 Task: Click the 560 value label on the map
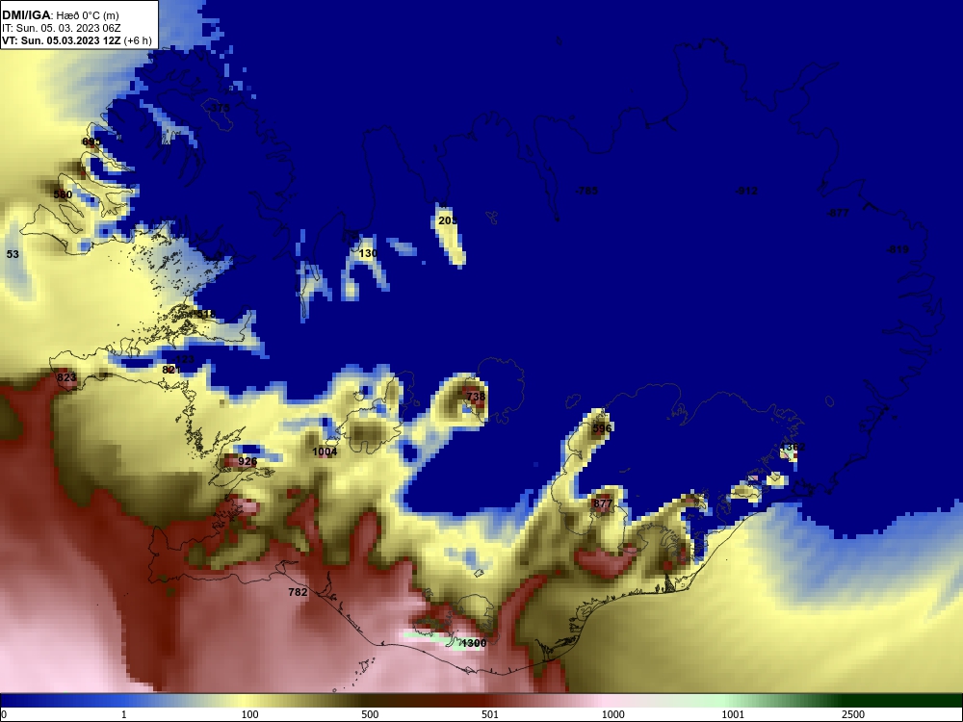[63, 194]
